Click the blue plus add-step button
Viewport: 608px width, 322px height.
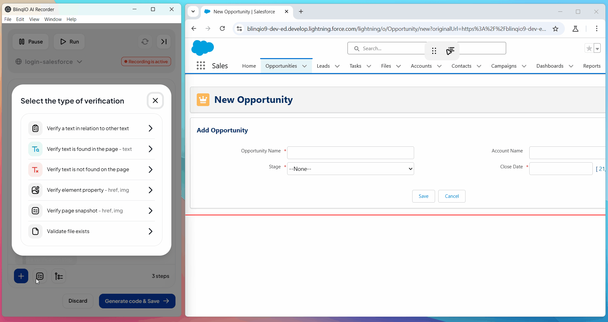click(21, 276)
